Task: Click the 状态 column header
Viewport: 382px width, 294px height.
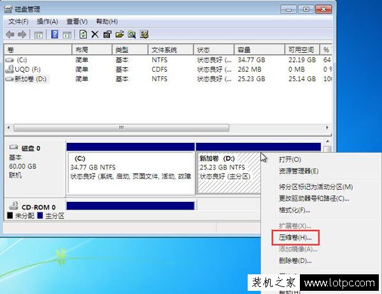Action: (x=214, y=50)
